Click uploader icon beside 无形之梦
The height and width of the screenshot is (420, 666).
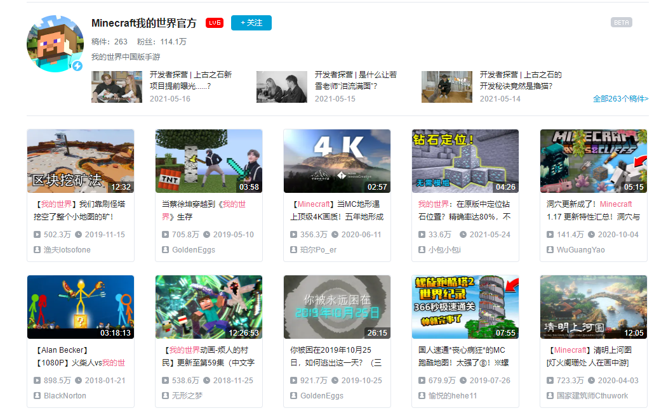pyautogui.click(x=166, y=396)
